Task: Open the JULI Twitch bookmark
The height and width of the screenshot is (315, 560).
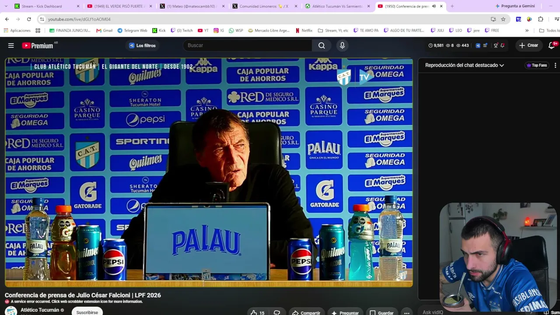Action: (437, 31)
